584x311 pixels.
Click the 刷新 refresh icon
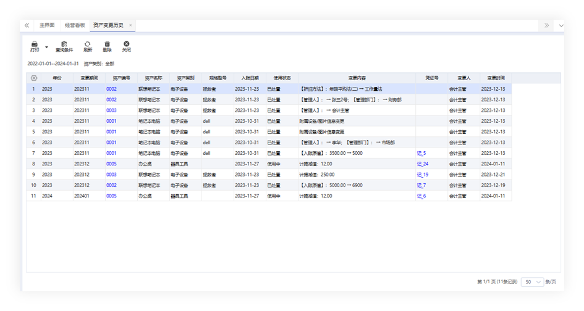click(88, 46)
